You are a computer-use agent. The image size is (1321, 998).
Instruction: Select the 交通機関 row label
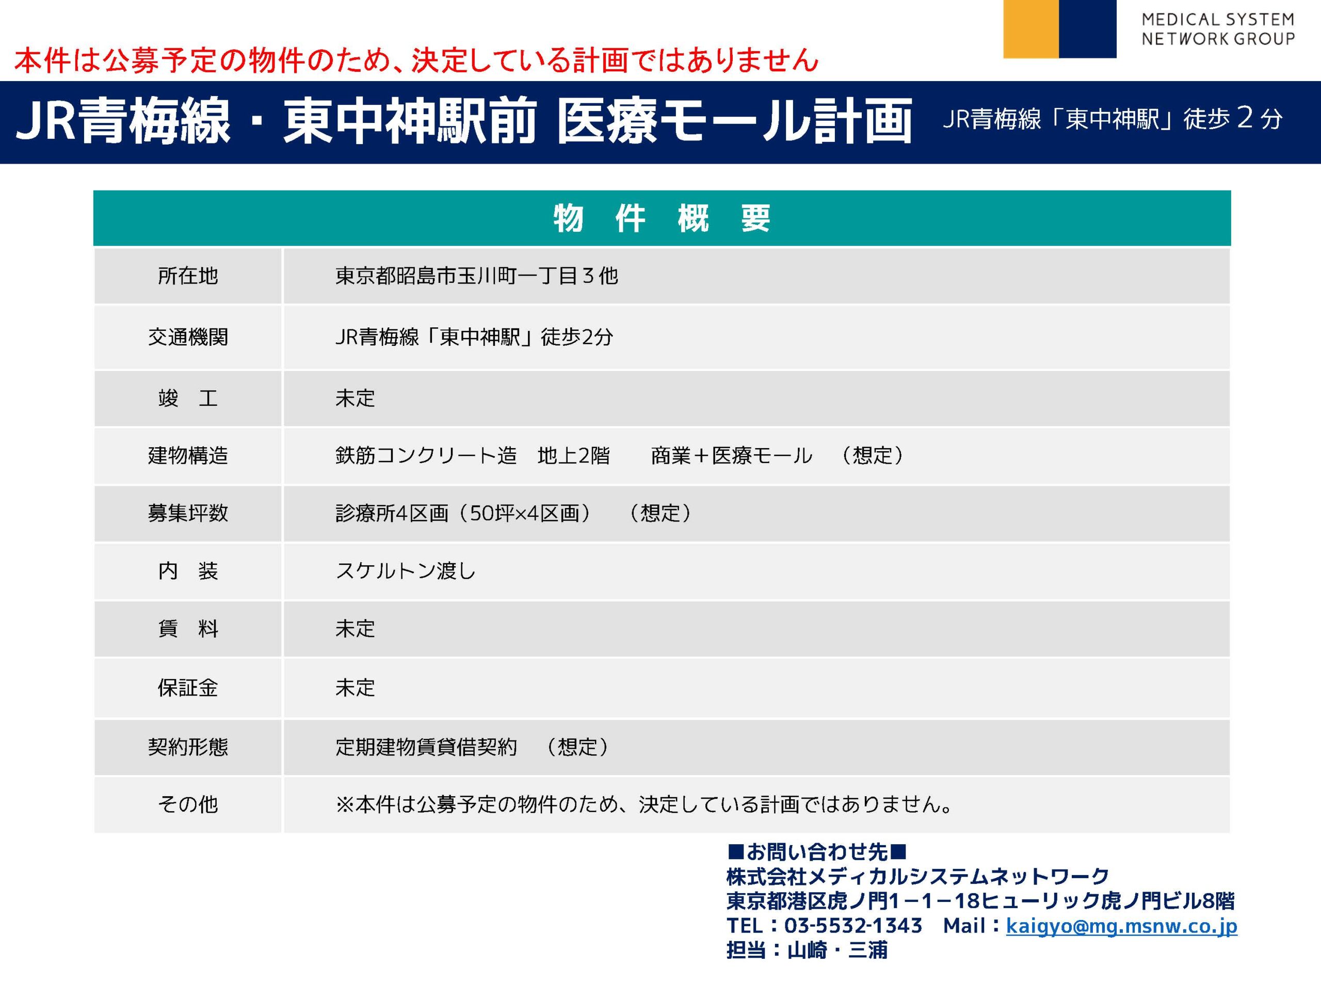[x=187, y=337]
